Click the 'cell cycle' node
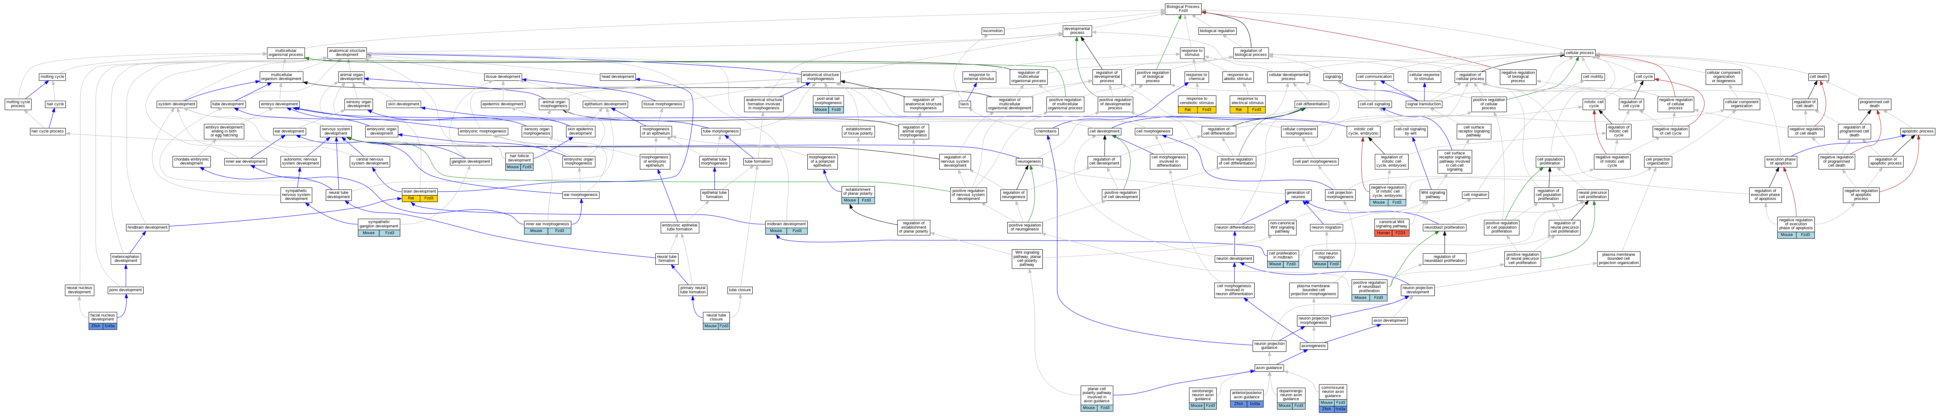 pos(1644,77)
